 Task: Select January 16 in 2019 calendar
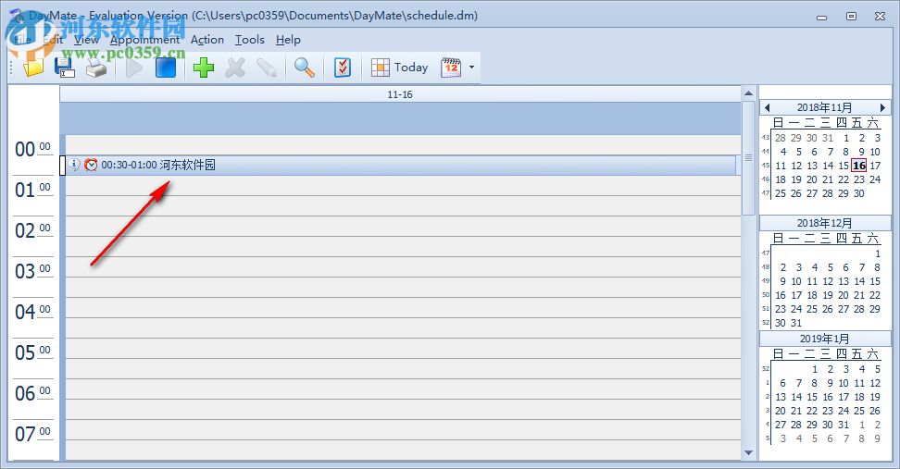pyautogui.click(x=828, y=397)
